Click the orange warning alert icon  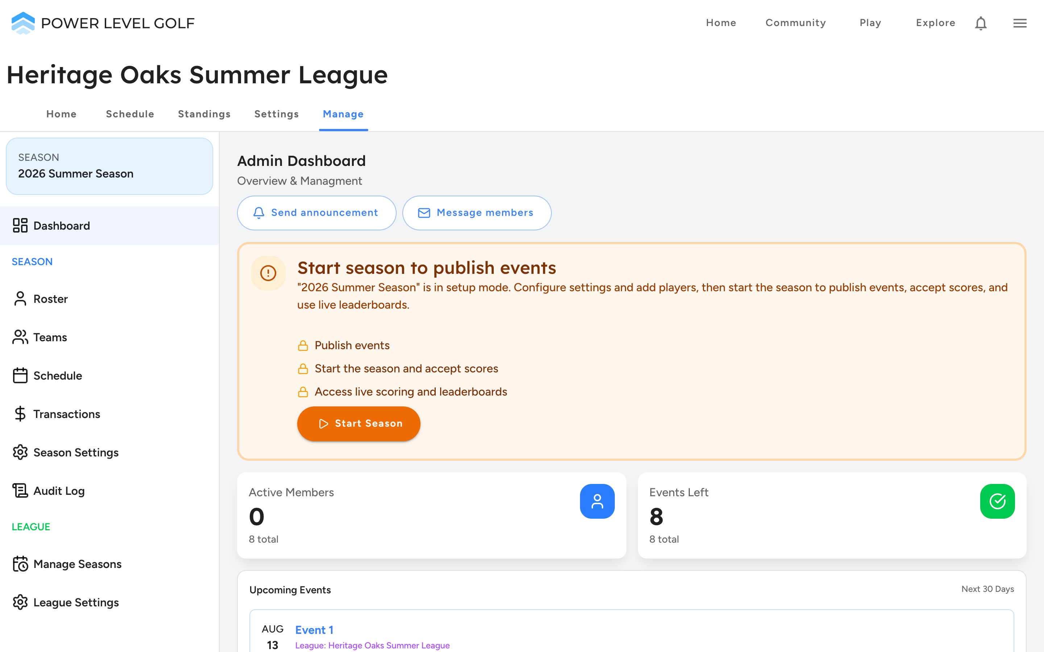[x=268, y=273]
